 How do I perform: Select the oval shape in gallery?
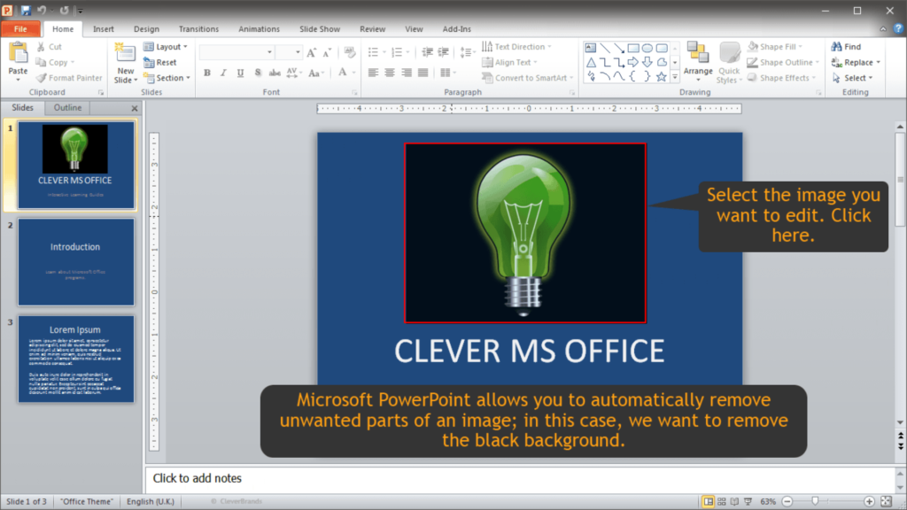point(647,48)
